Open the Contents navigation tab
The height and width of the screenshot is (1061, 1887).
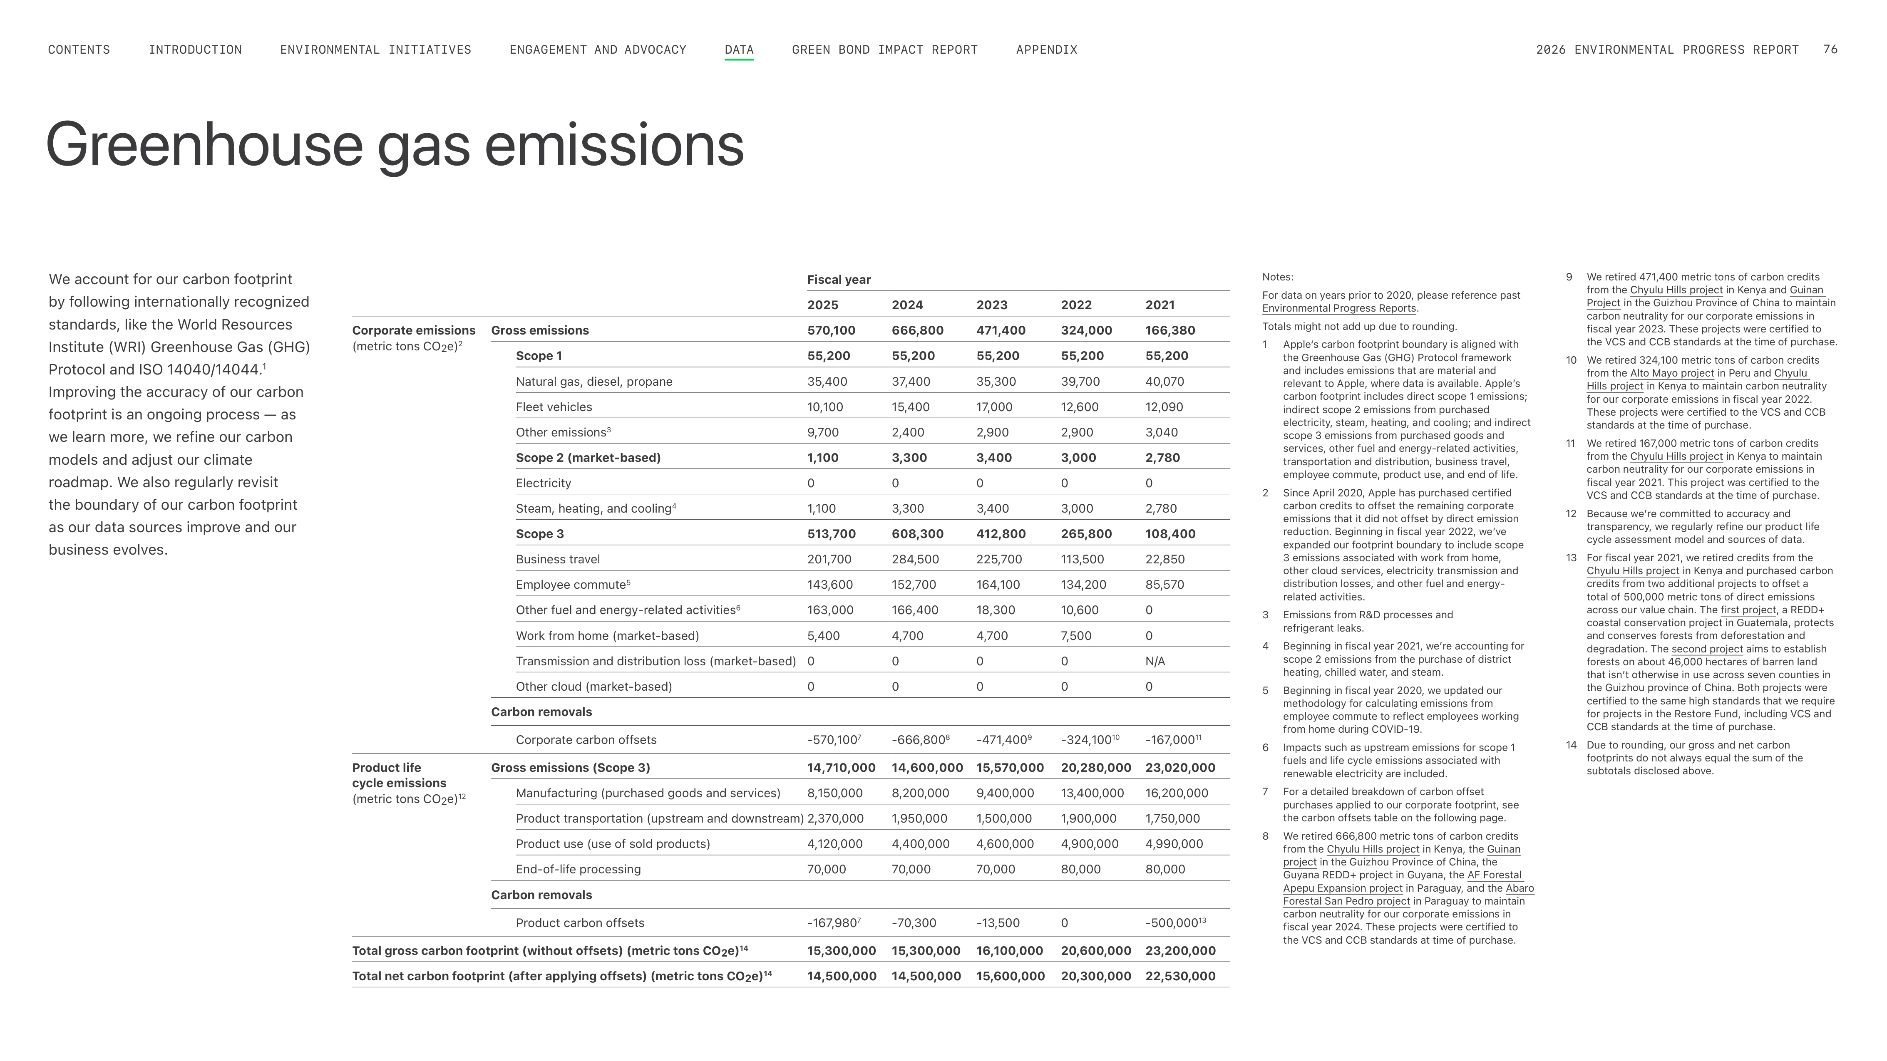pos(79,50)
